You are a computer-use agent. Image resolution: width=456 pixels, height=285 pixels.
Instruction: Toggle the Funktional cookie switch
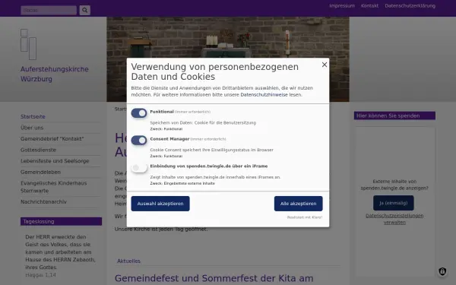pyautogui.click(x=139, y=112)
